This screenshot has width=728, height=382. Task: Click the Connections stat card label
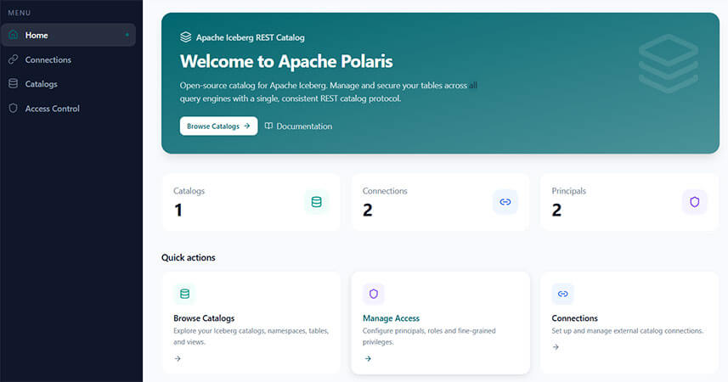tap(385, 191)
